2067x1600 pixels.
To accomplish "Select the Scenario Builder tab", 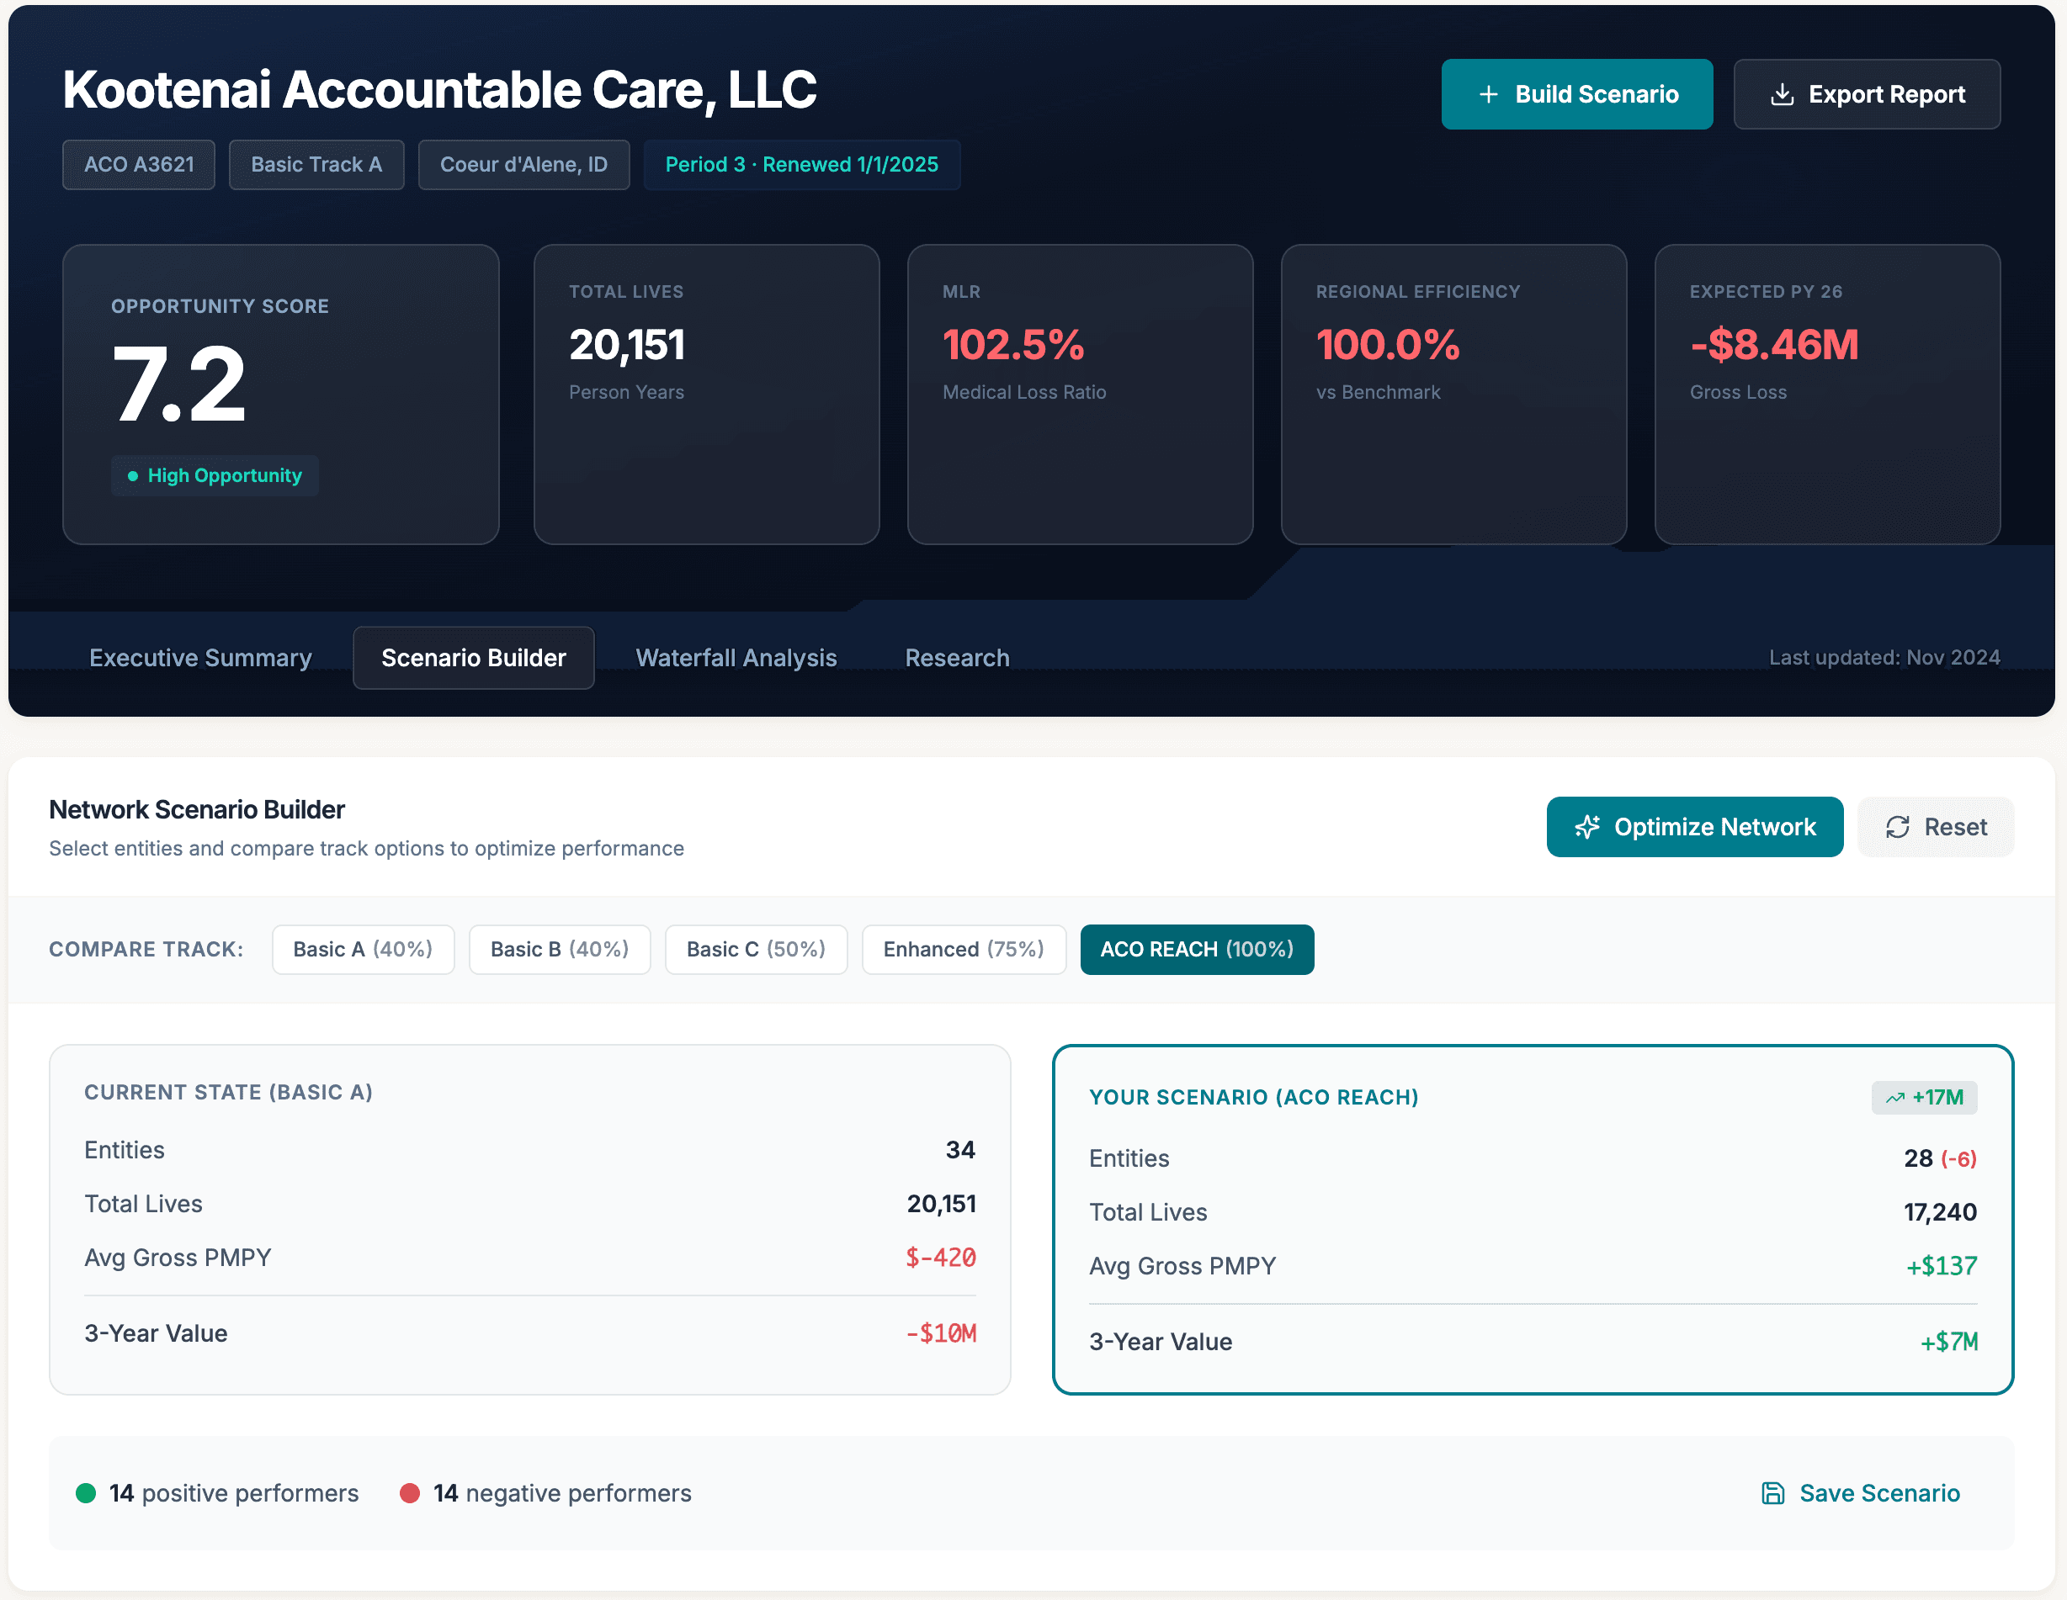I will tap(473, 658).
